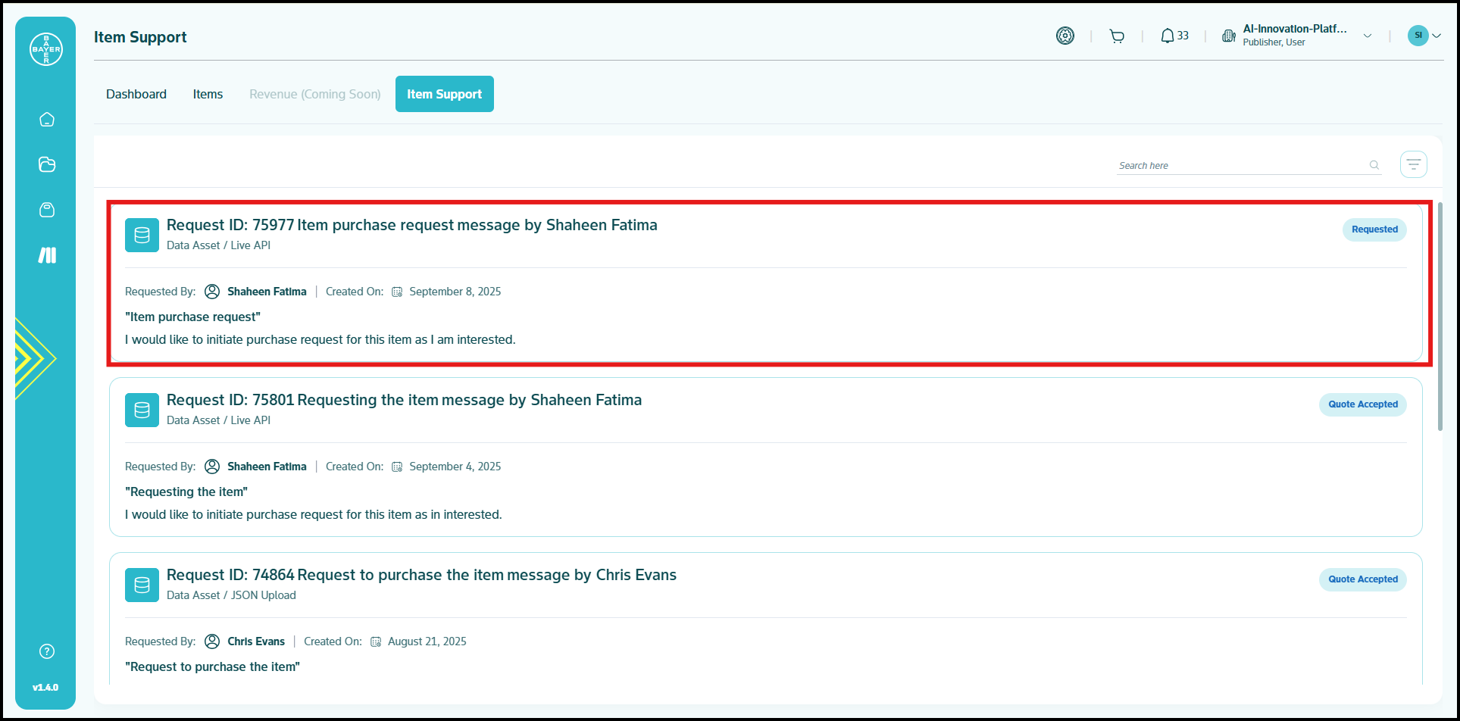
Task: Open Request ID 75801 title
Action: click(x=404, y=400)
